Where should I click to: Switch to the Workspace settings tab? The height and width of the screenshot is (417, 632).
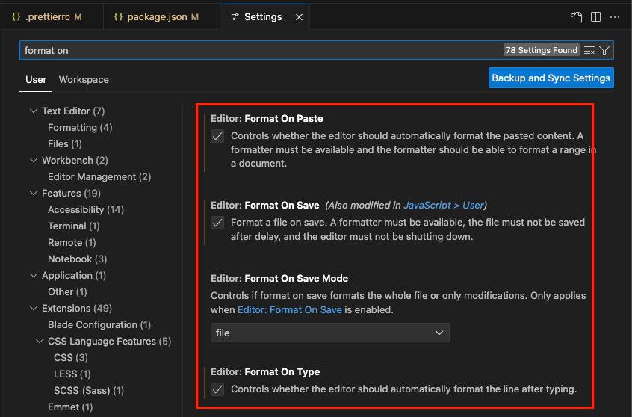tap(84, 79)
